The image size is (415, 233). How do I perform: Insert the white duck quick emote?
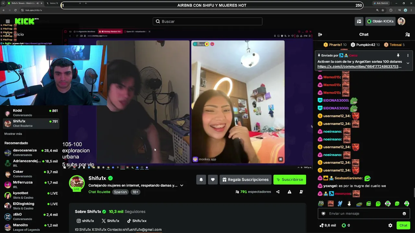coord(349,204)
